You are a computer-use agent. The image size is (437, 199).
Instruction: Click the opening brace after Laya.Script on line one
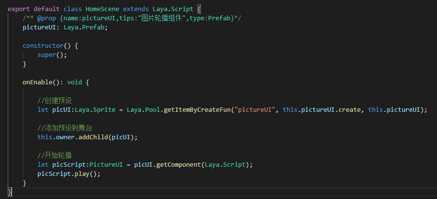(199, 9)
